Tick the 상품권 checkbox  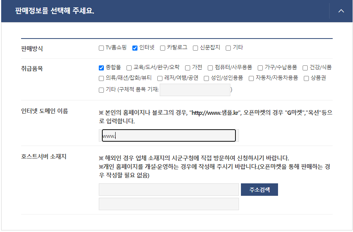point(306,78)
